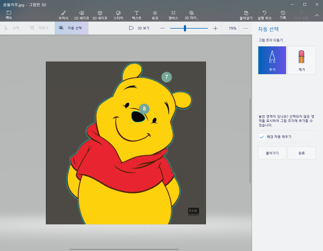Select the 추가 add pencil tool
Screen dimensions: 323x251
(272, 60)
